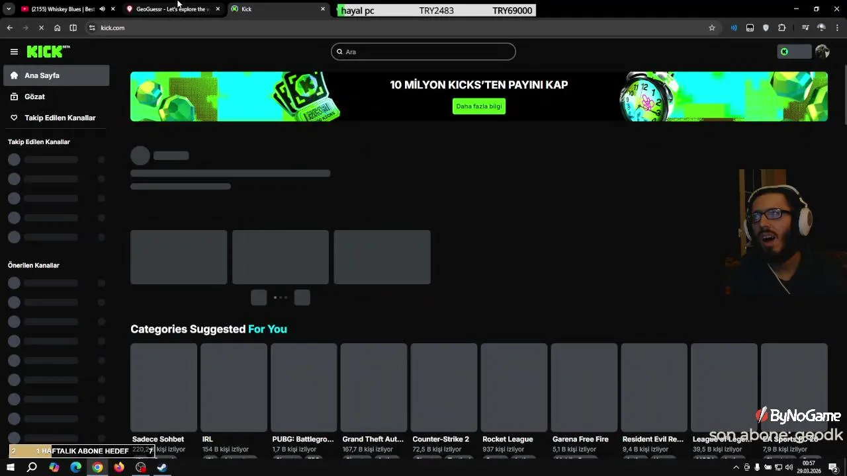847x476 pixels.
Task: Open the PUBG: Battlegrounds category
Action: click(303, 439)
